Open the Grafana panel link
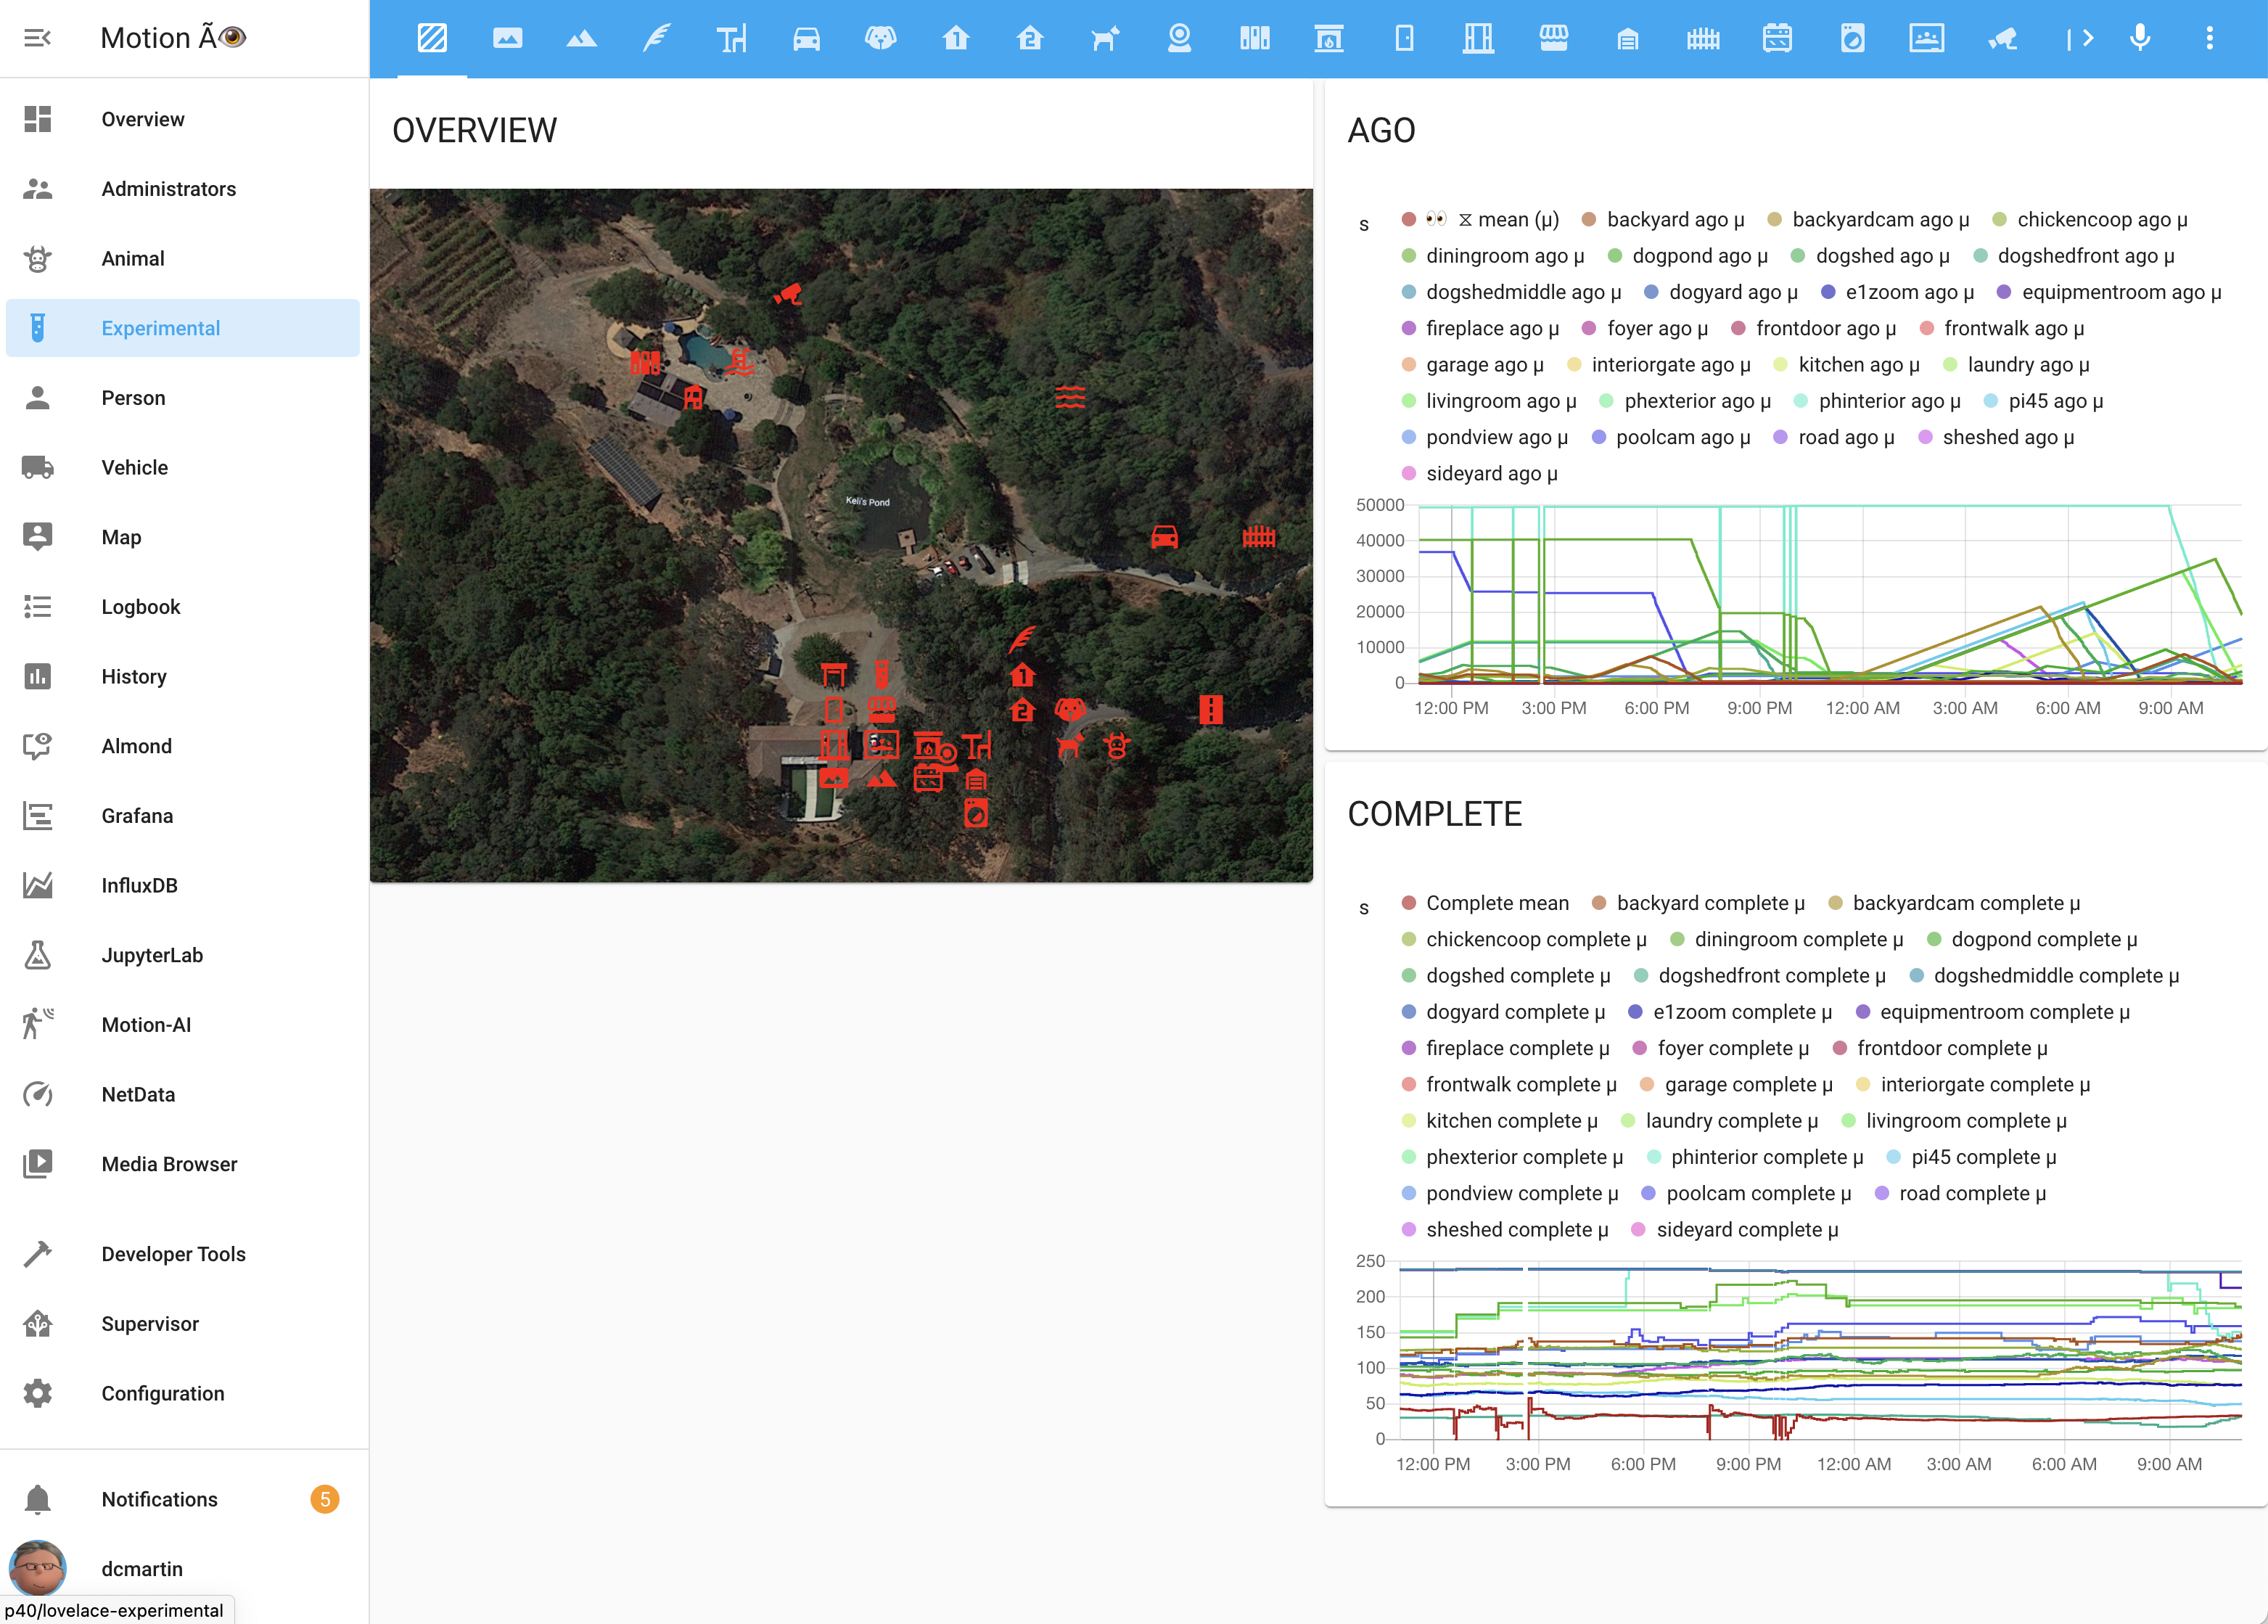The image size is (2268, 1624). pyautogui.click(x=137, y=816)
